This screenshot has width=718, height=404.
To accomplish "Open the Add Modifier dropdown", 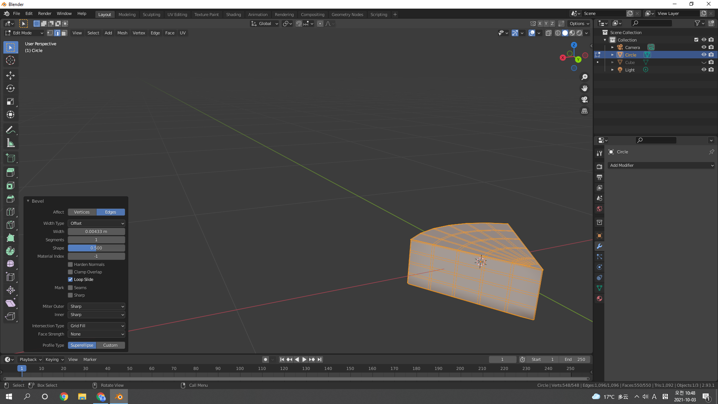I will [661, 165].
